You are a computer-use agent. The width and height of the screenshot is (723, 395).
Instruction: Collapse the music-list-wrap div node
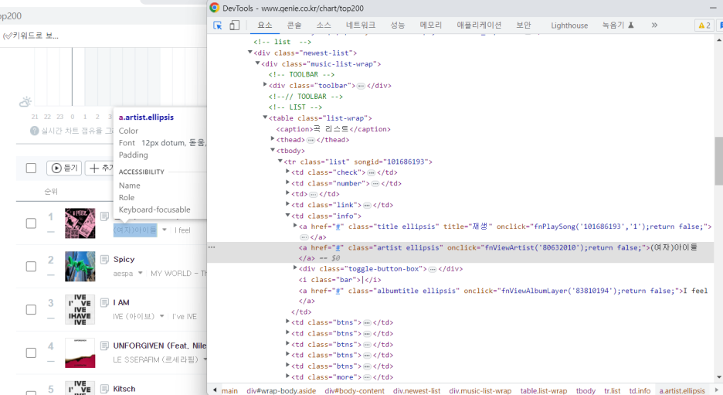point(257,63)
